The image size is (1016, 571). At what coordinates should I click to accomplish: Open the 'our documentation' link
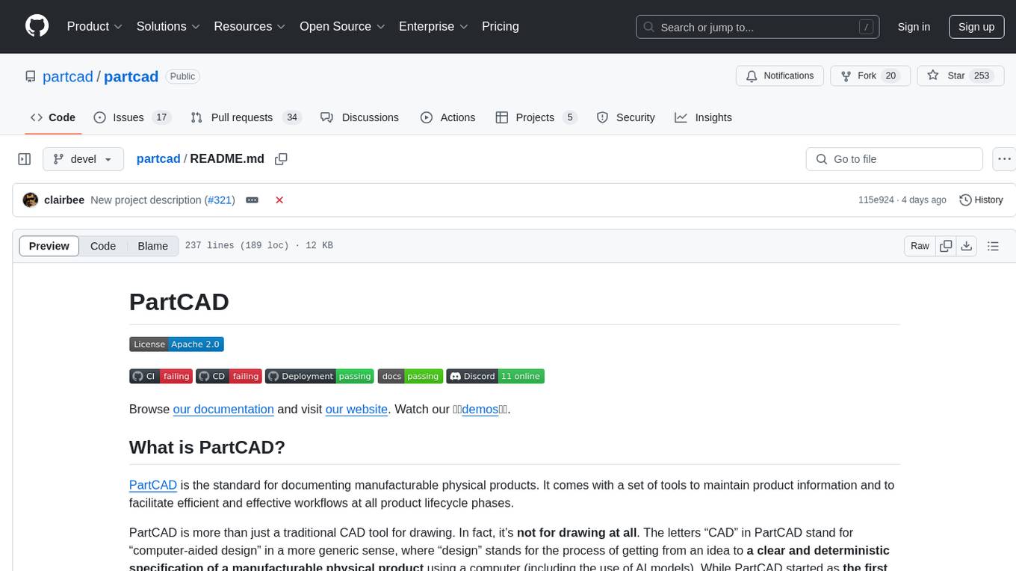click(x=223, y=409)
